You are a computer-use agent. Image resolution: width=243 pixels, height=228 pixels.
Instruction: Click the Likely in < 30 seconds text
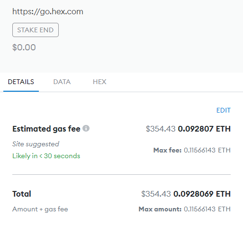click(46, 156)
